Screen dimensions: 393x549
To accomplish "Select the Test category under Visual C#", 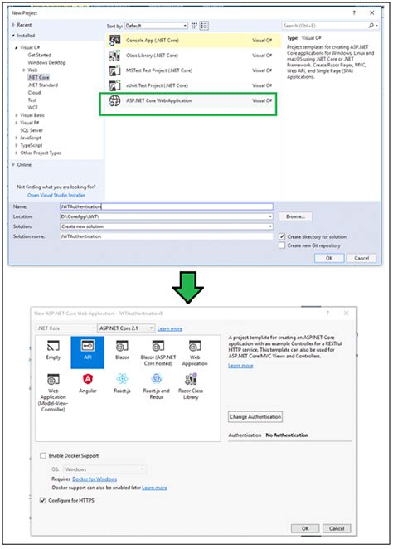I will click(32, 100).
